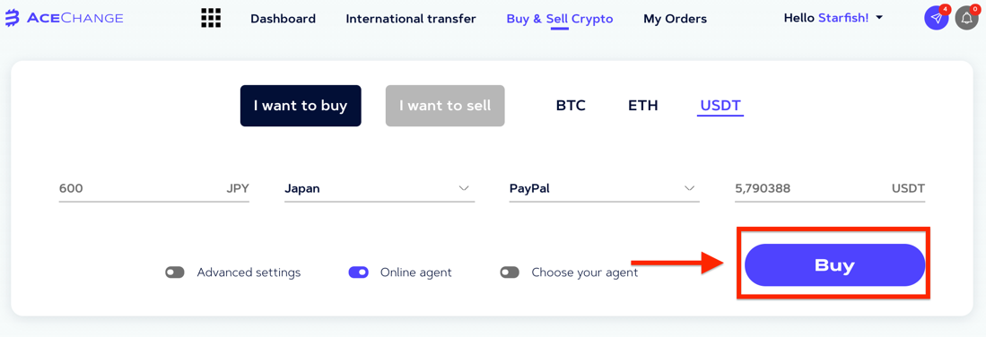Click the AceChange logo
The image size is (986, 337).
[64, 18]
